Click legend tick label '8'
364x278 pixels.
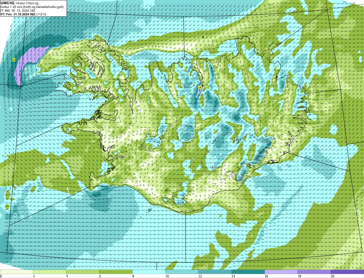click(x=133, y=276)
